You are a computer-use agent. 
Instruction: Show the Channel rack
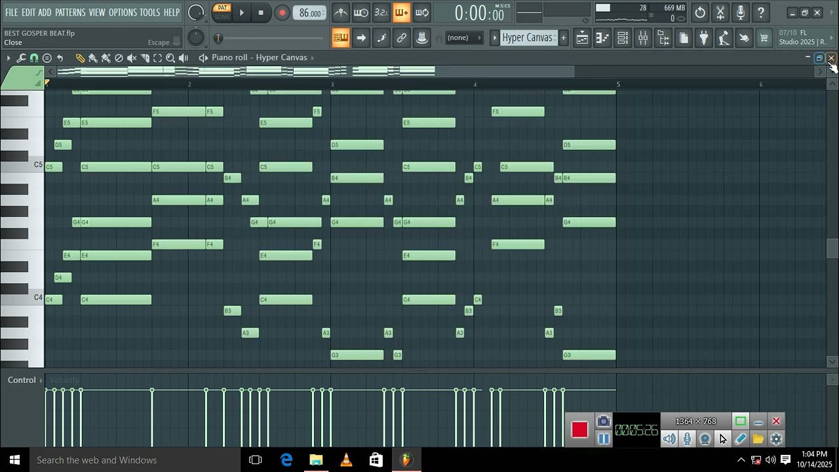623,38
